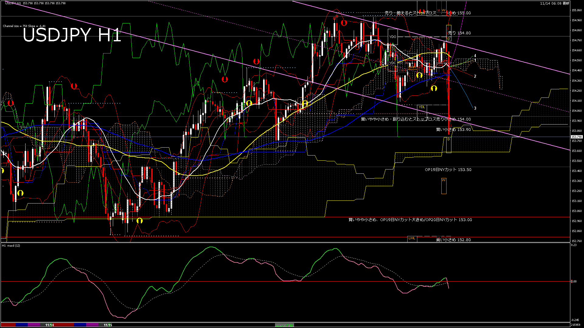584x328 pixels.
Task: Click the yellow up-arrow signal above 153.00 support
Action: pos(140,221)
